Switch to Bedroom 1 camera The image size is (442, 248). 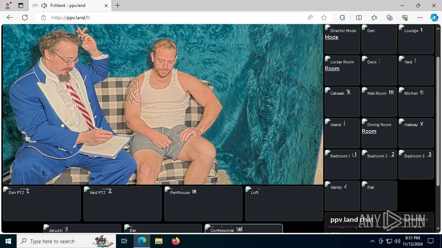(x=342, y=164)
